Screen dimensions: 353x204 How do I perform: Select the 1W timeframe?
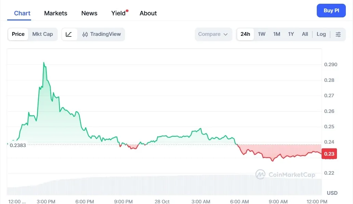coord(262,34)
